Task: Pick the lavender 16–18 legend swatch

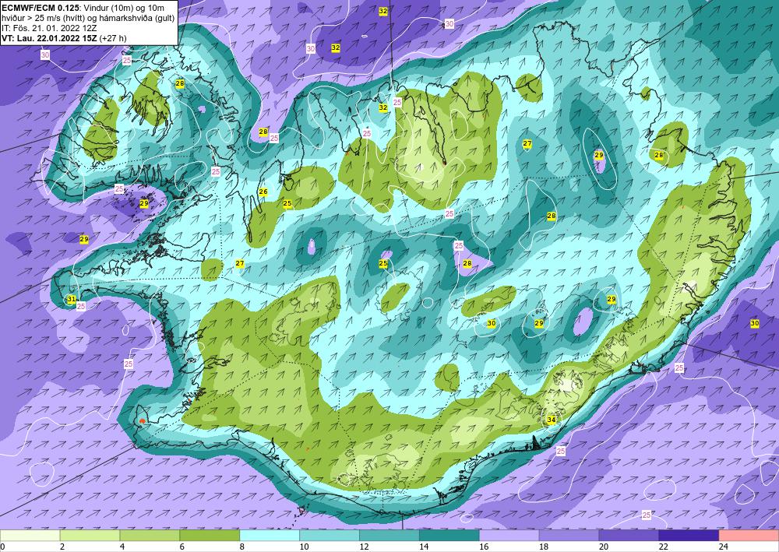Action: 509,536
